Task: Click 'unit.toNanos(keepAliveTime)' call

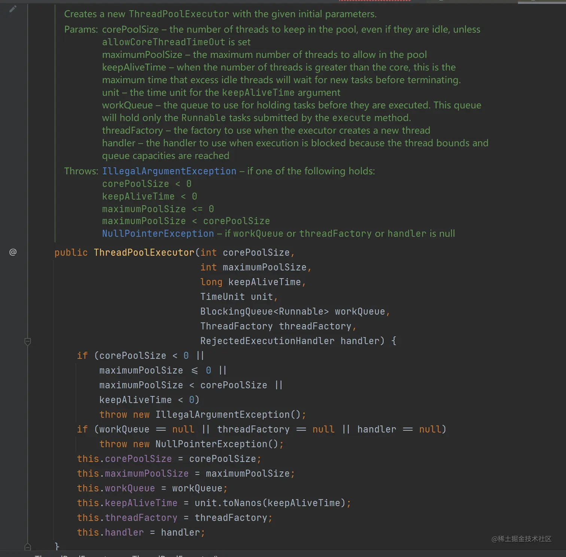Action: click(x=270, y=503)
